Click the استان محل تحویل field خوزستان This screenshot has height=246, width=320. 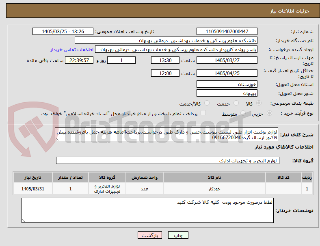(x=227, y=84)
